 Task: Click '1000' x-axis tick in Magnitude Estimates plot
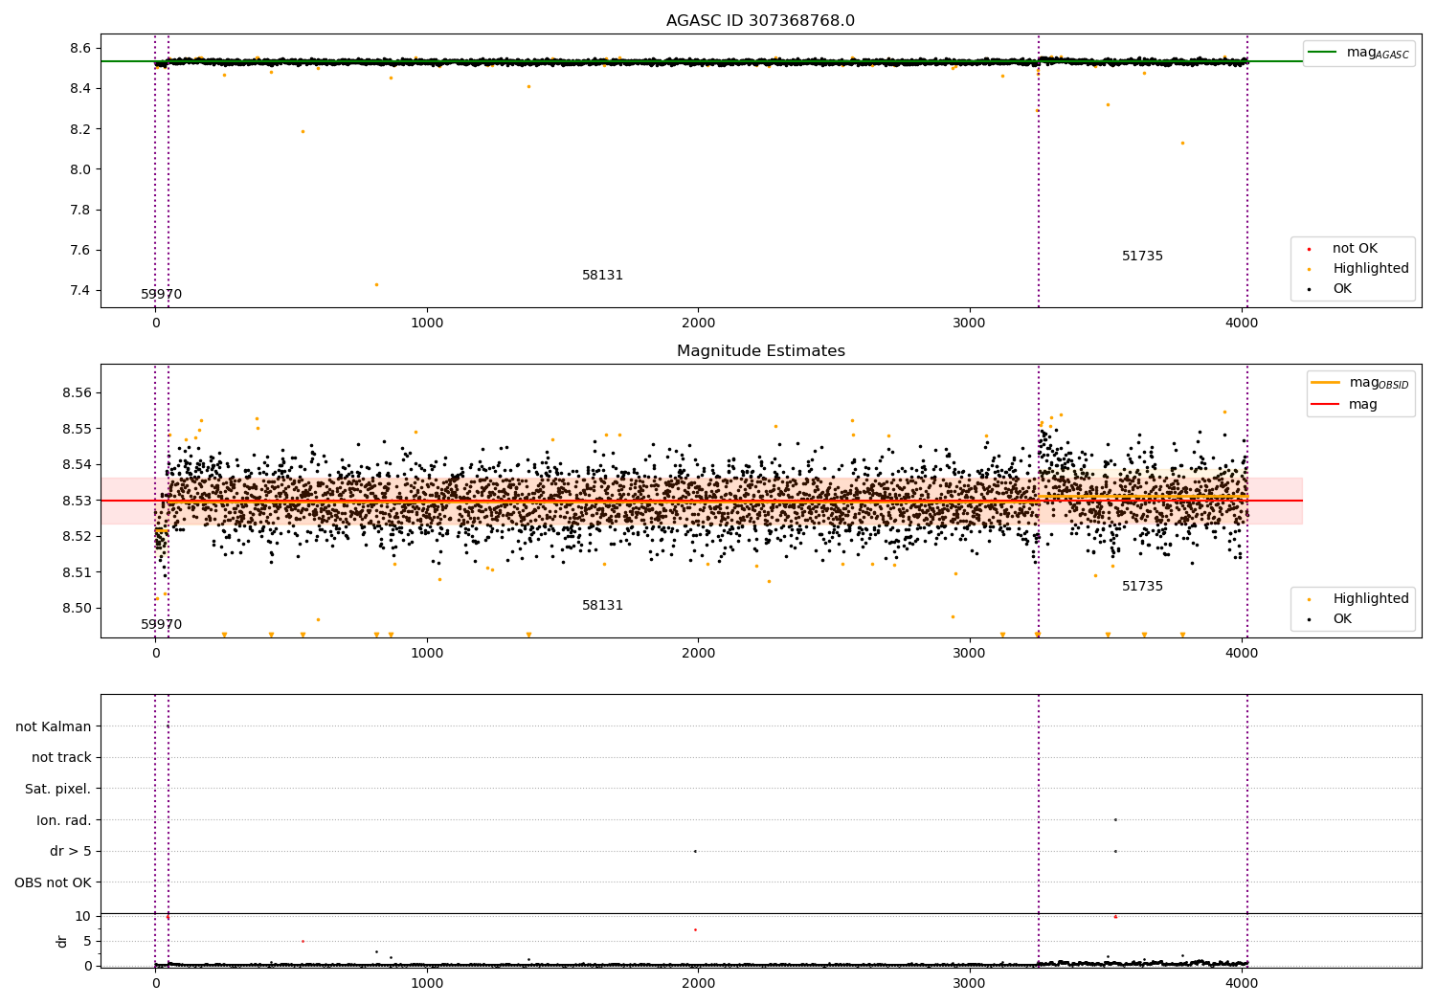pos(427,654)
